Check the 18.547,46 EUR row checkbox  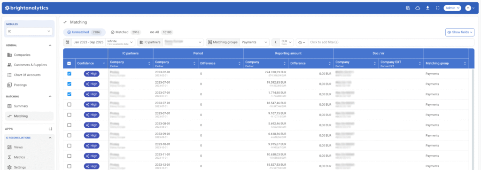tap(69, 104)
